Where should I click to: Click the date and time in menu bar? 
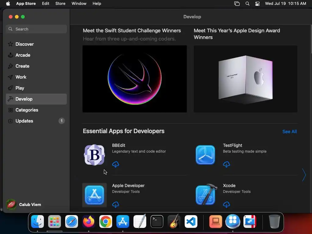pos(285,4)
